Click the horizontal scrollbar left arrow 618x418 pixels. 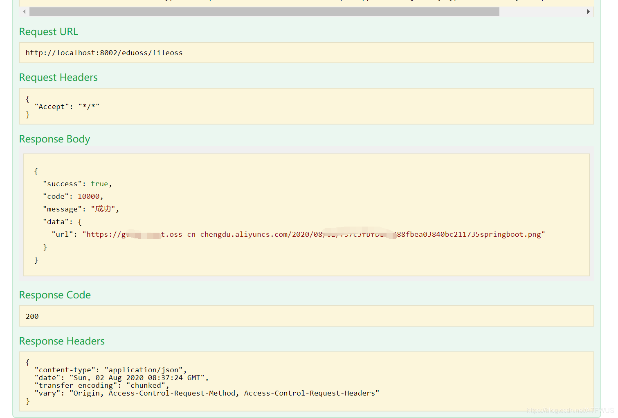pos(24,11)
